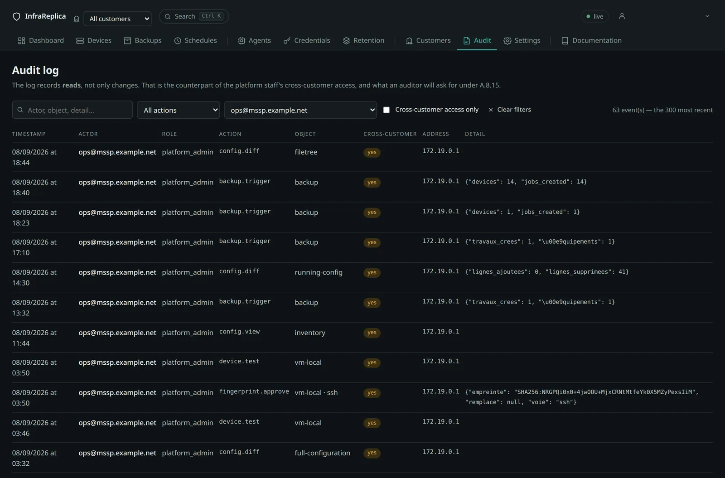Click the TIMESTAMP column header
Screen dimensions: 725x478
29,134
